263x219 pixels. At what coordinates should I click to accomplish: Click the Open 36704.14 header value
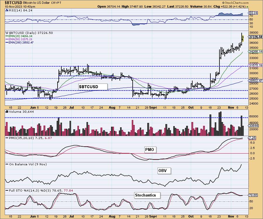pos(109,6)
